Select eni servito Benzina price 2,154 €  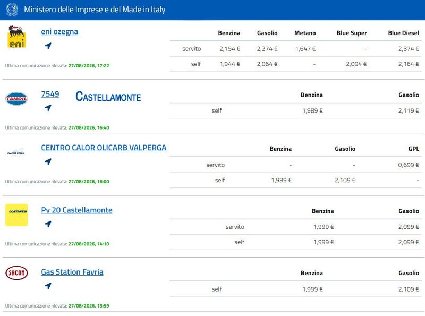pos(230,49)
